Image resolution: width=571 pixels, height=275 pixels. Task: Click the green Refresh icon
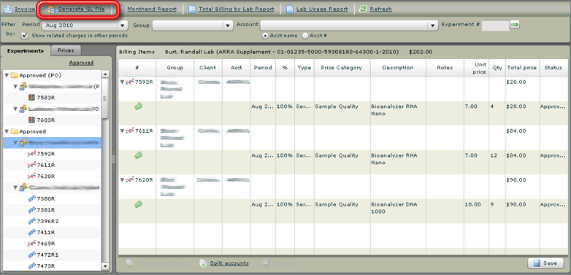coord(363,9)
